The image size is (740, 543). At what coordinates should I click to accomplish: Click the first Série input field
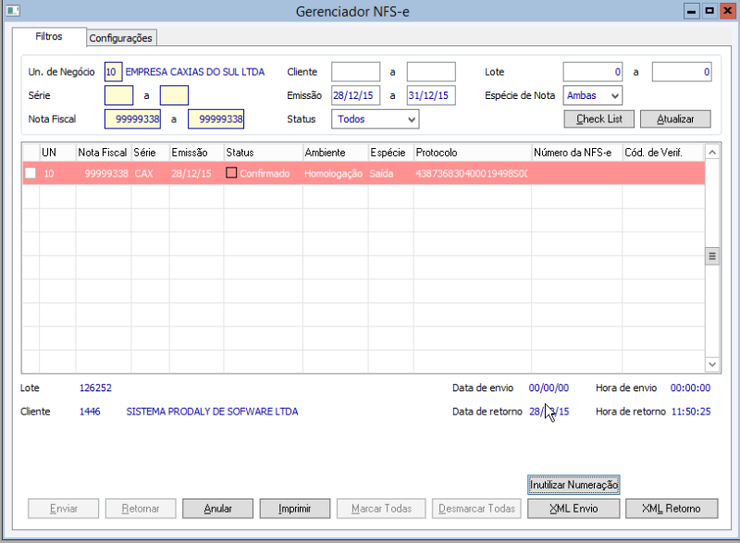pos(119,95)
